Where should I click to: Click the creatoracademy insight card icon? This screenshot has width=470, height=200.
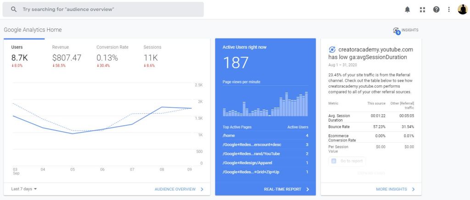tap(332, 50)
